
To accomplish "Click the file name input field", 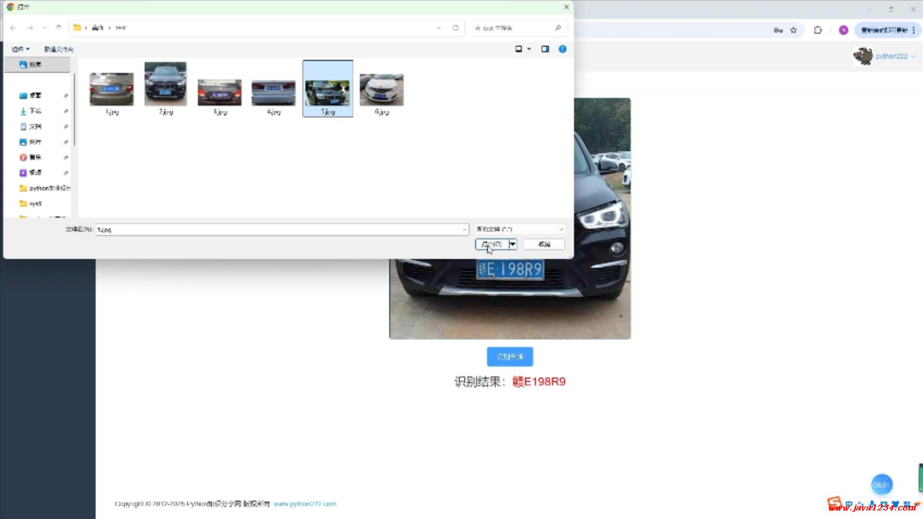I will (281, 230).
